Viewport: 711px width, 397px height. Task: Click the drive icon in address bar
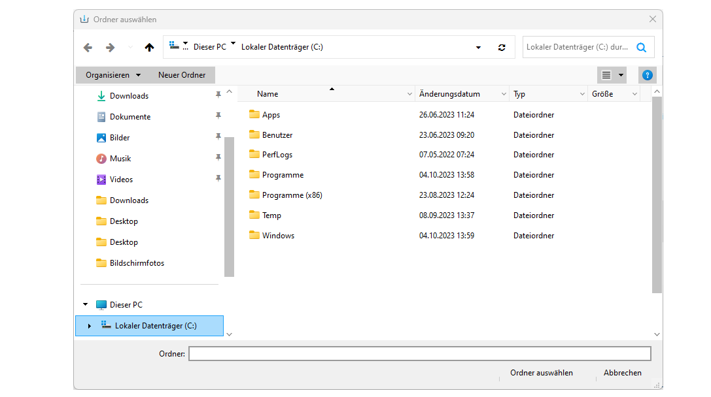click(174, 45)
